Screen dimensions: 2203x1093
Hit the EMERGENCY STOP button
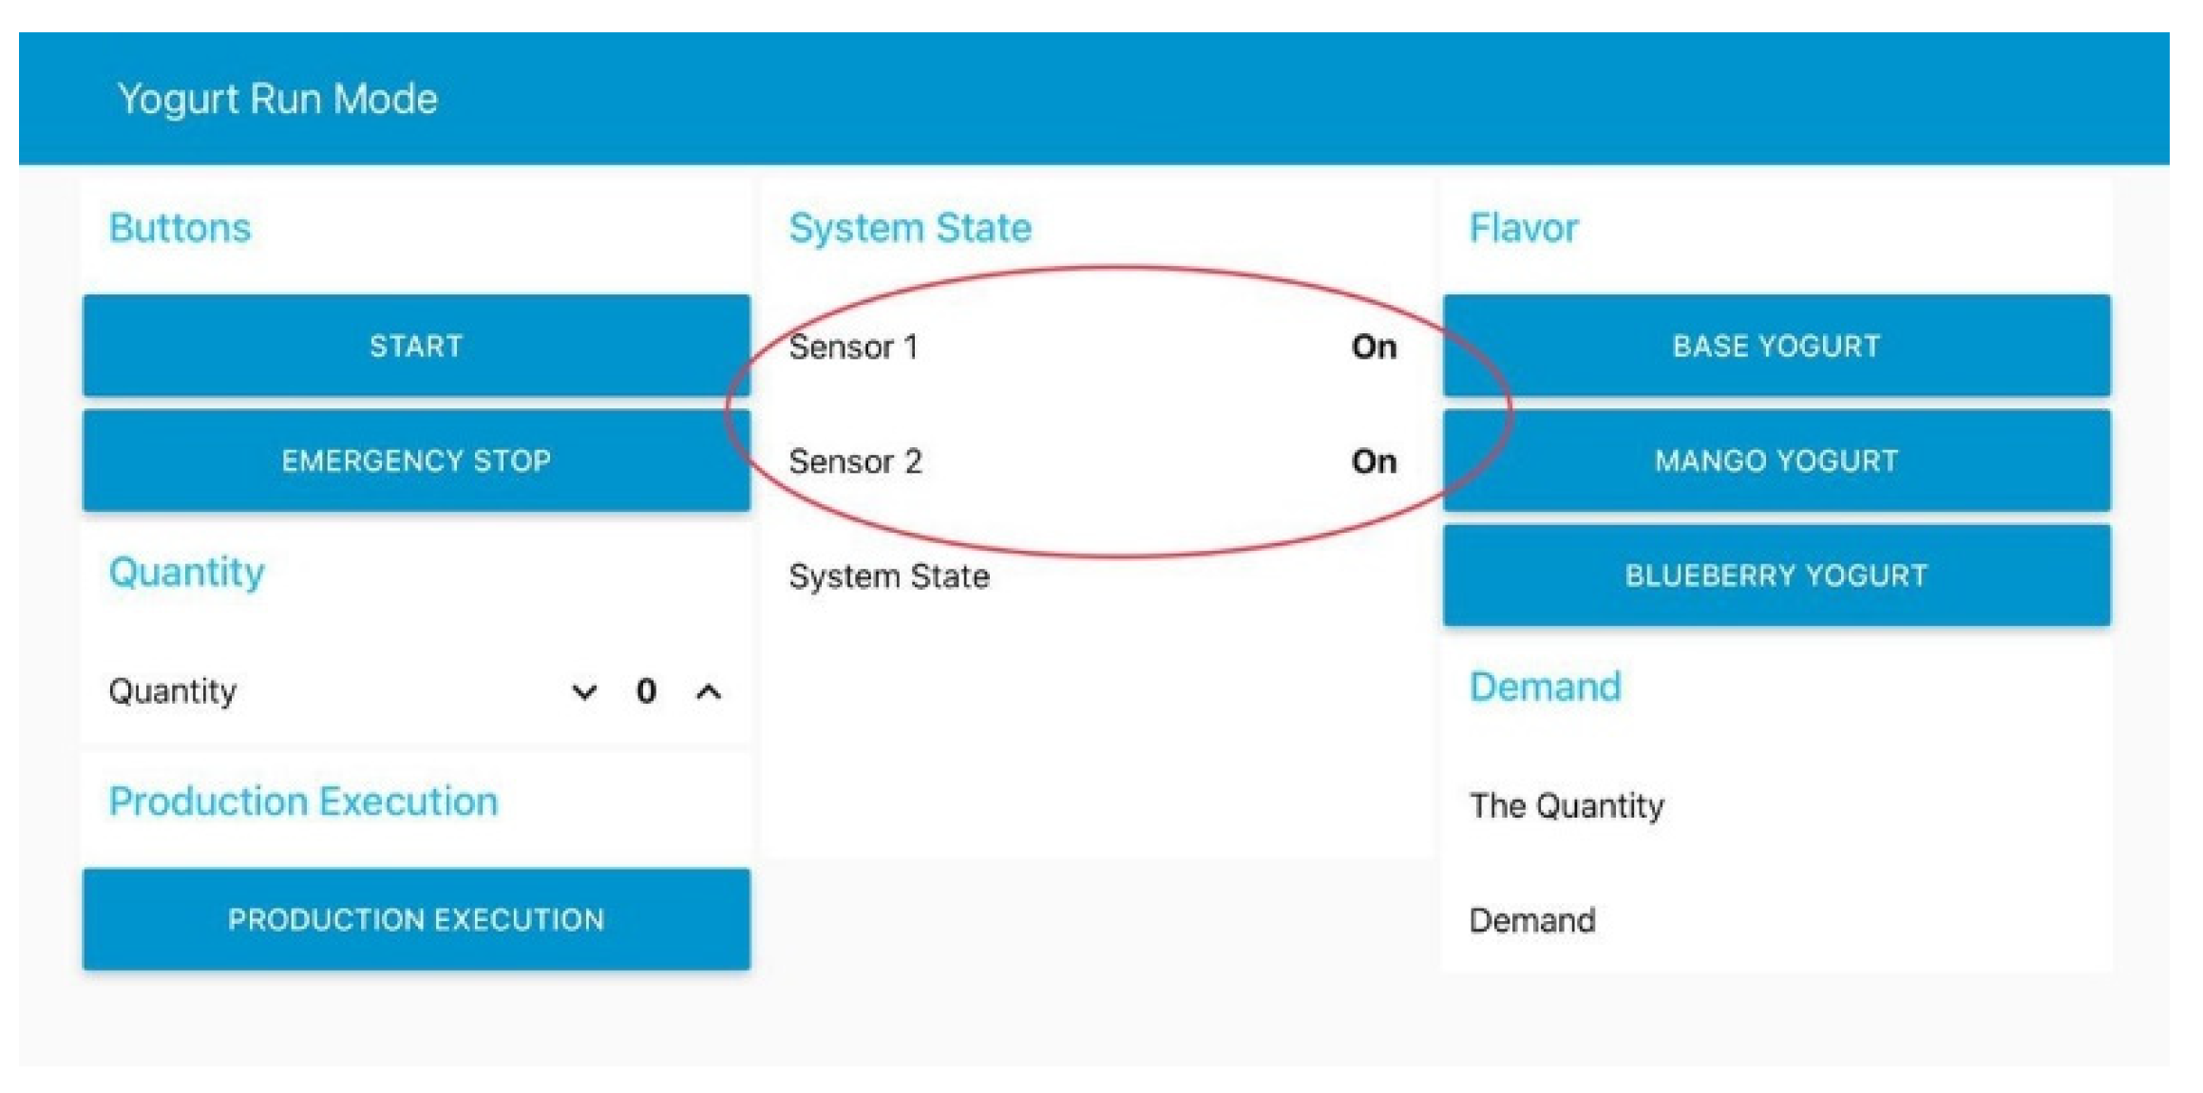[x=416, y=461]
